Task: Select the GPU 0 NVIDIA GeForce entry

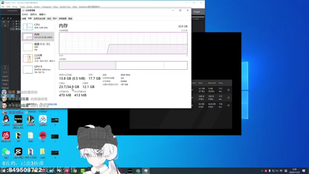Action: click(x=37, y=70)
